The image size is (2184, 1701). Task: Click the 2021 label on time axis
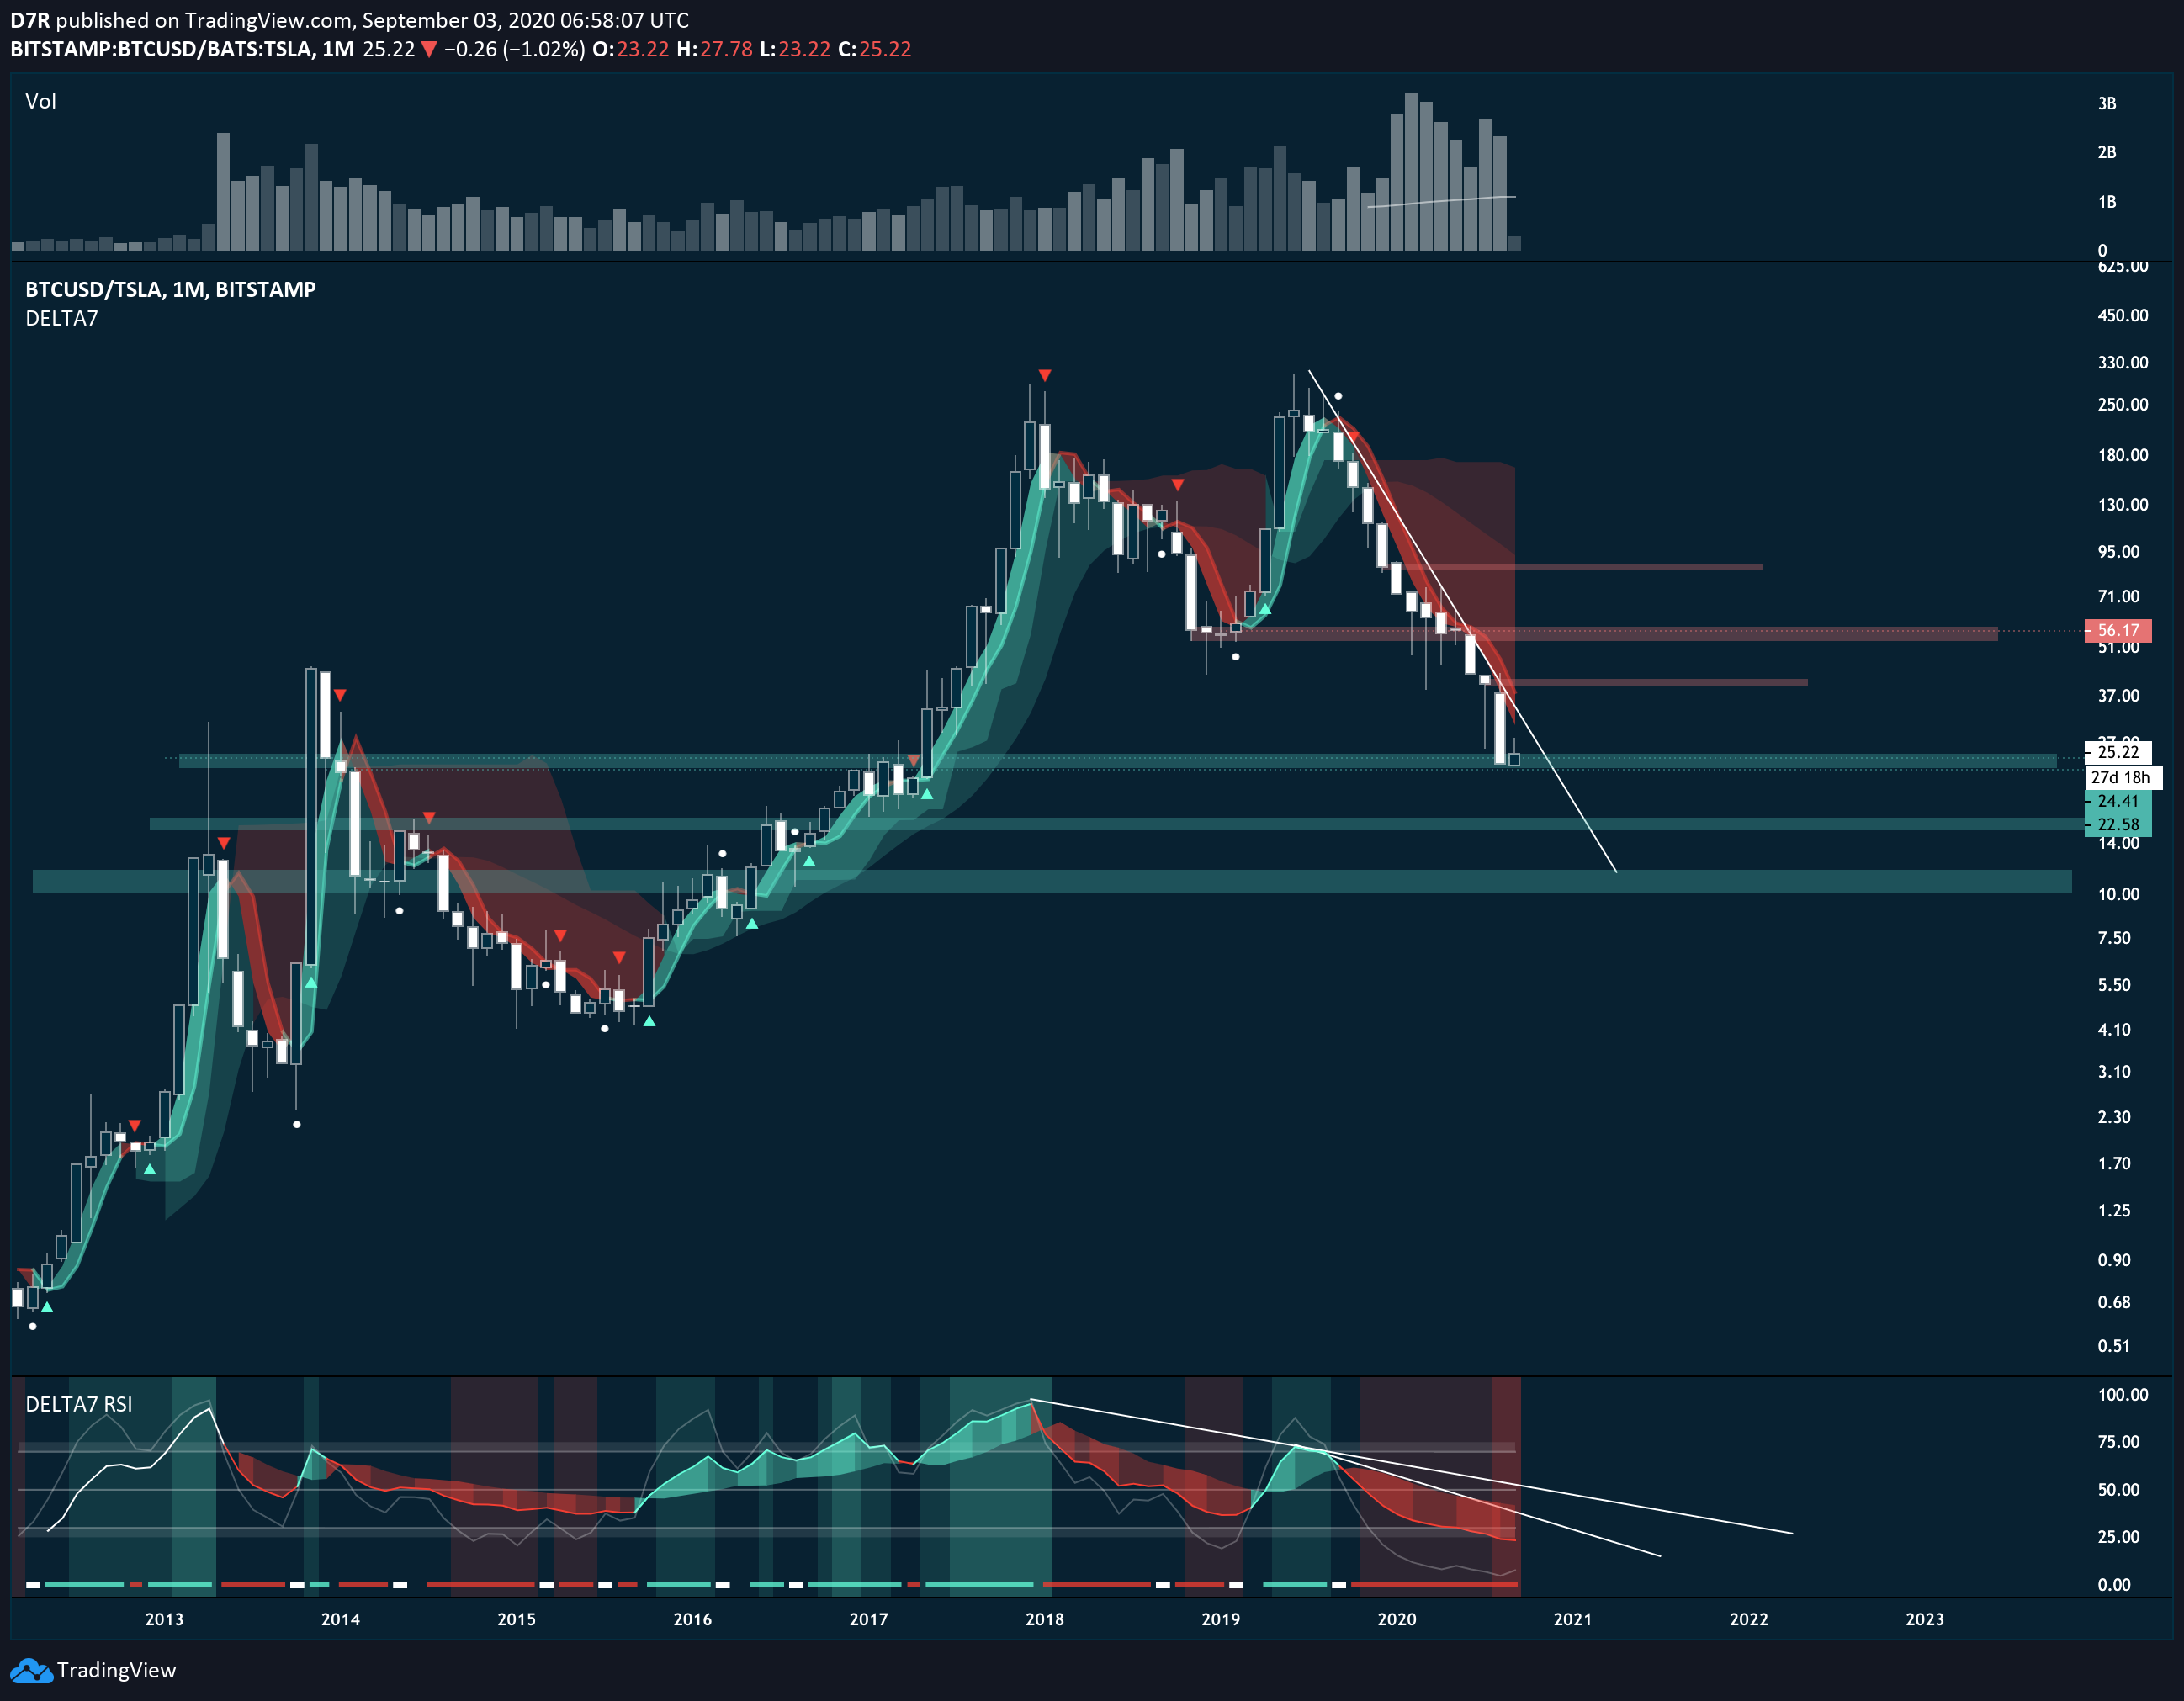(1572, 1619)
